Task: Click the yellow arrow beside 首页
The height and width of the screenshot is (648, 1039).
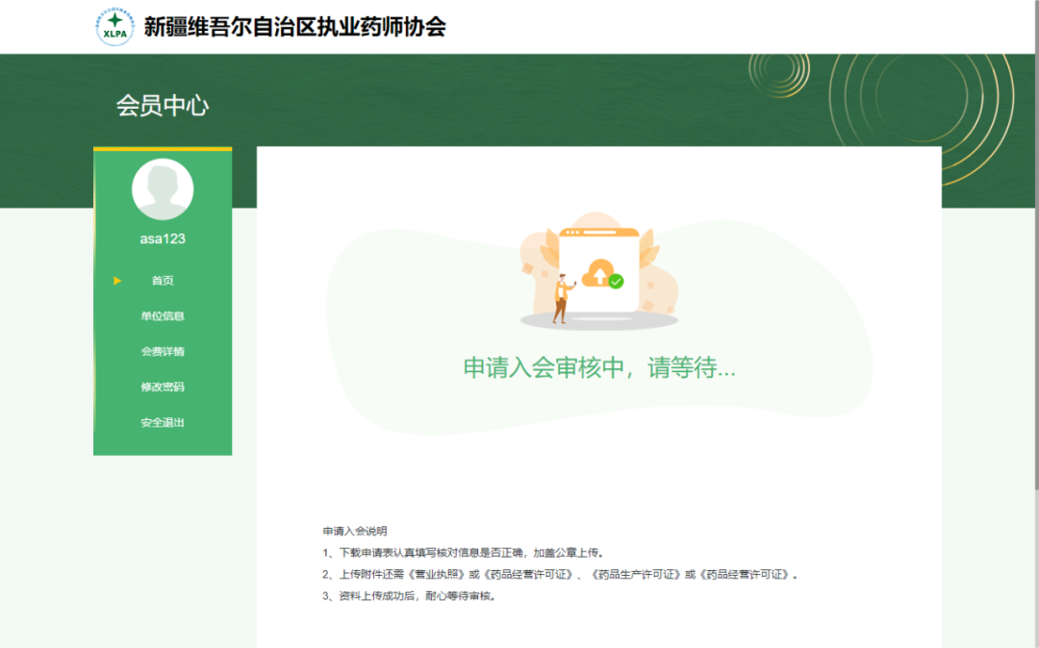Action: click(x=117, y=281)
